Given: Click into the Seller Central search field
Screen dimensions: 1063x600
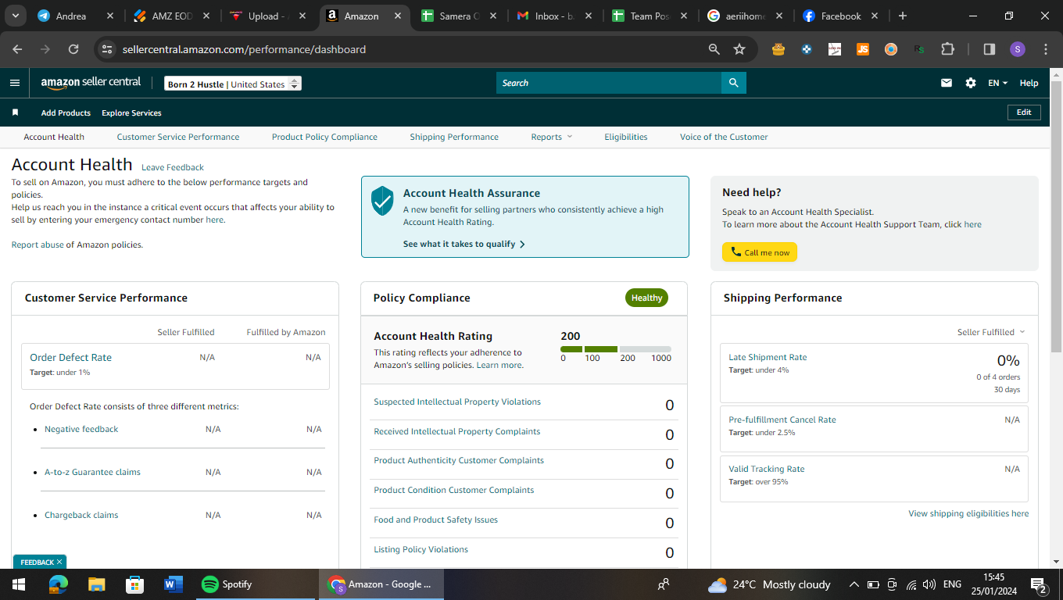Looking at the screenshot, I should click(609, 83).
